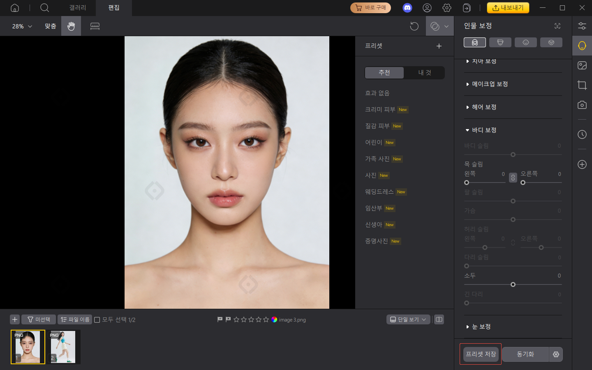Open the 단일 보기 view dropdown

[408, 319]
